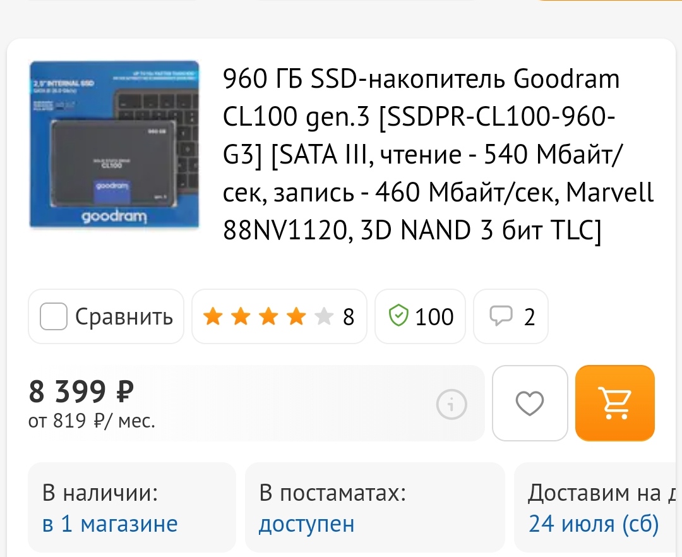Open the "24 июля (сб)" delivery link

pyautogui.click(x=594, y=524)
